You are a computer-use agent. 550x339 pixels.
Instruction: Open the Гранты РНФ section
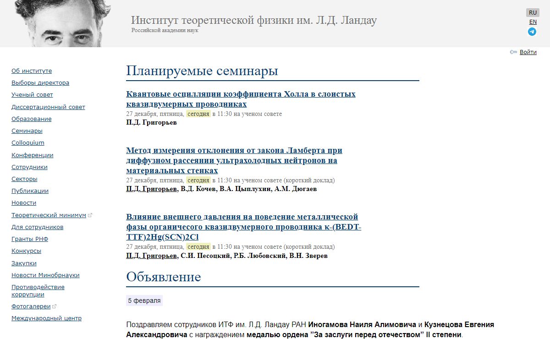pyautogui.click(x=30, y=239)
